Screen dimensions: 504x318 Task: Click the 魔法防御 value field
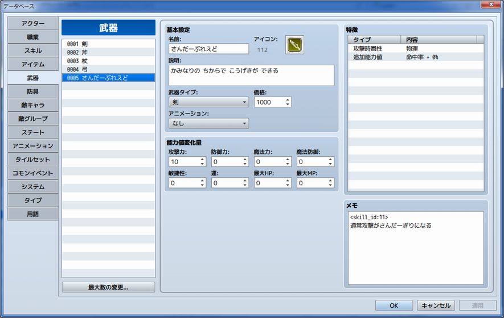(x=312, y=162)
